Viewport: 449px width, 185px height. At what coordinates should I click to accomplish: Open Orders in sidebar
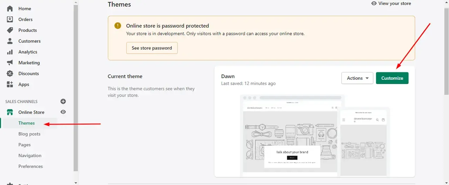(x=25, y=19)
